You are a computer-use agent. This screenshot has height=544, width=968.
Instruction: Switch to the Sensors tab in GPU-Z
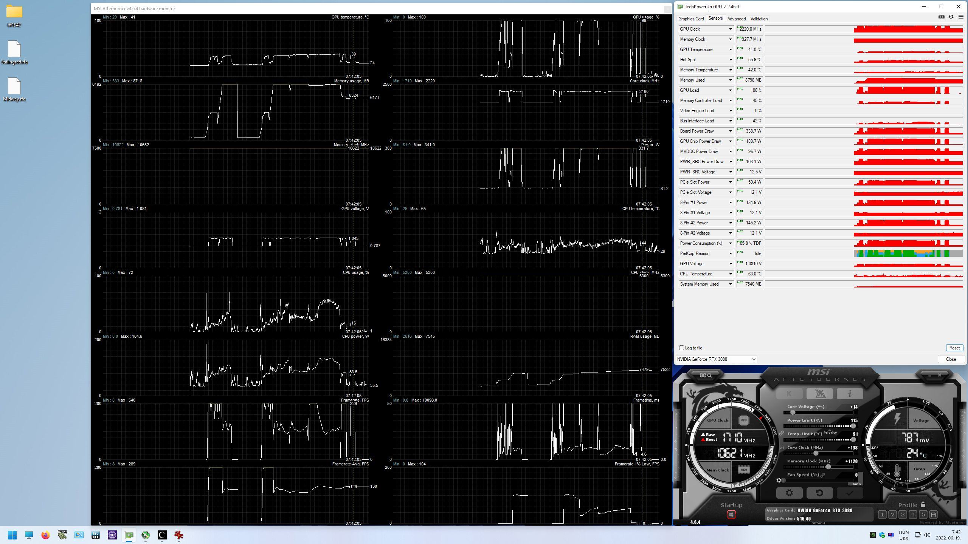tap(715, 19)
